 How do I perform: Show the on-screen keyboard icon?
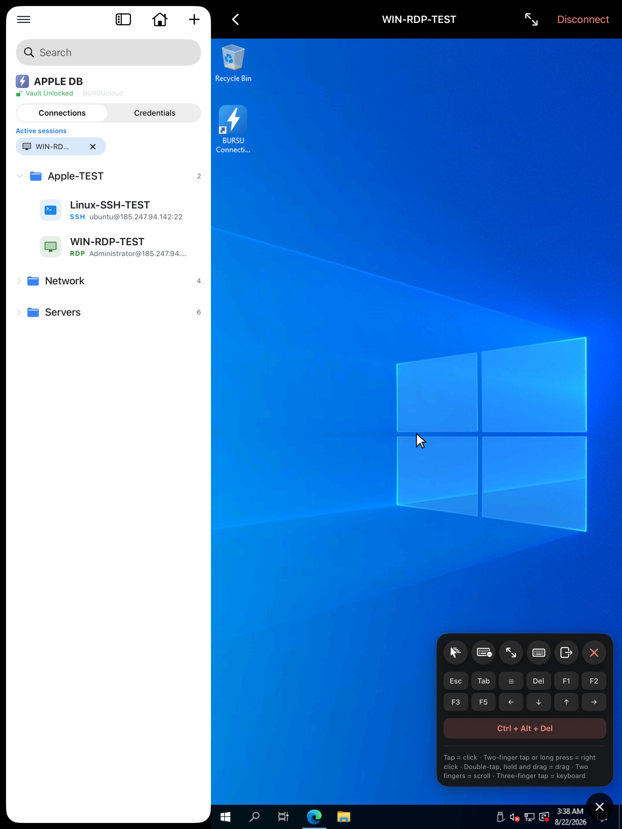click(538, 652)
